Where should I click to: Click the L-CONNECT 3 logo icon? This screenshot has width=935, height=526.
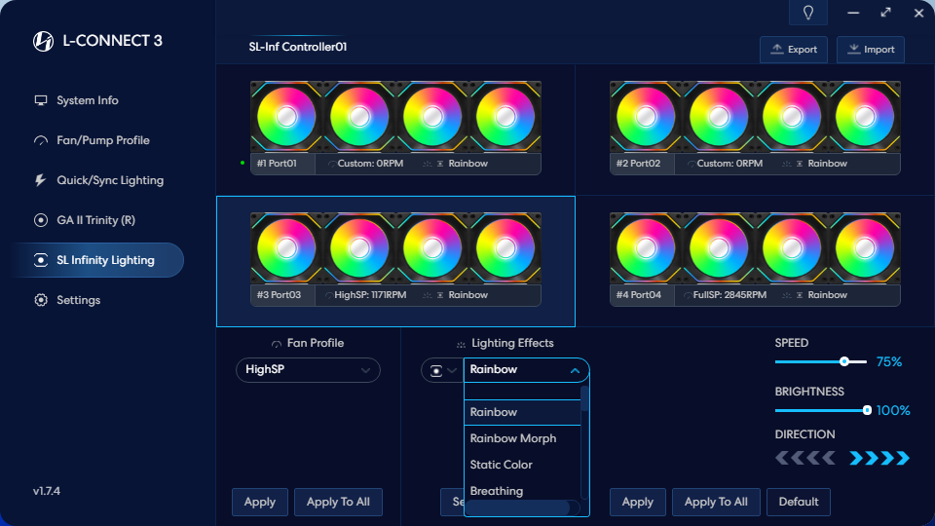tap(43, 41)
